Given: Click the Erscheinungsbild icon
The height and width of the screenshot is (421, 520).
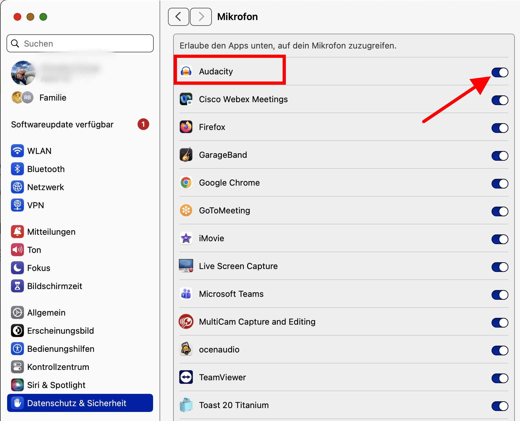Looking at the screenshot, I should (x=17, y=330).
